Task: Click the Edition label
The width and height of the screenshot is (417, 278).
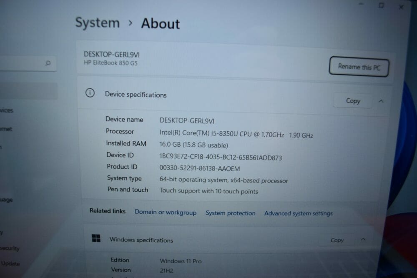Action: 120,260
